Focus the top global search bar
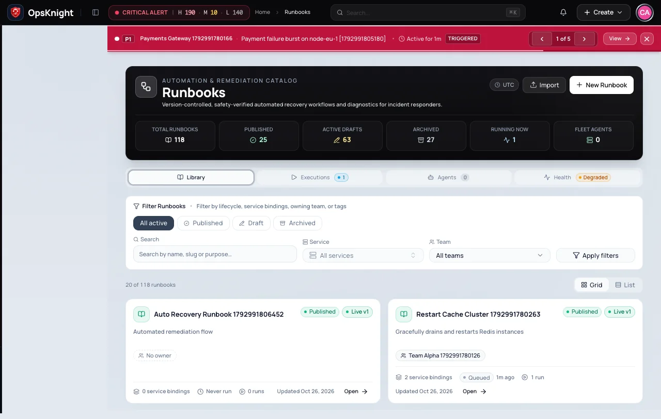Image resolution: width=661 pixels, height=419 pixels. 428,12
